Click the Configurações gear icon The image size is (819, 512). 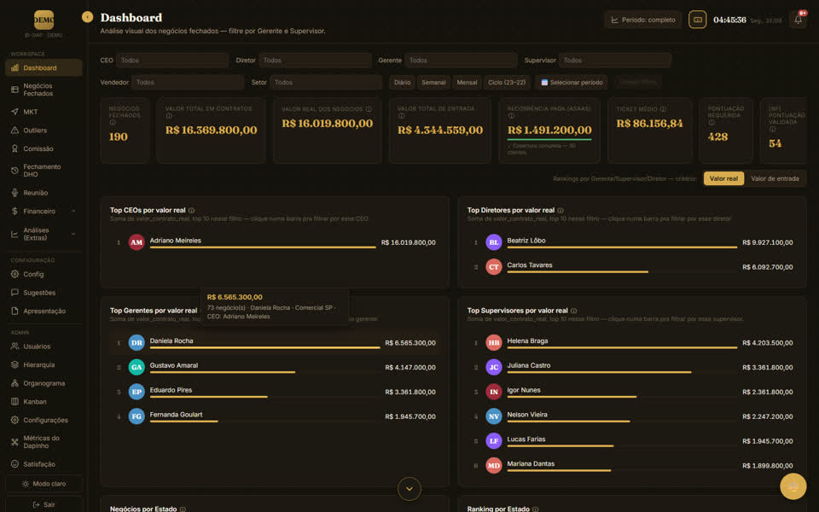point(15,420)
